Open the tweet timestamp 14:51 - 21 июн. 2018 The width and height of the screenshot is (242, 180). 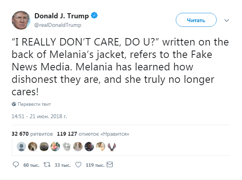tap(40, 116)
